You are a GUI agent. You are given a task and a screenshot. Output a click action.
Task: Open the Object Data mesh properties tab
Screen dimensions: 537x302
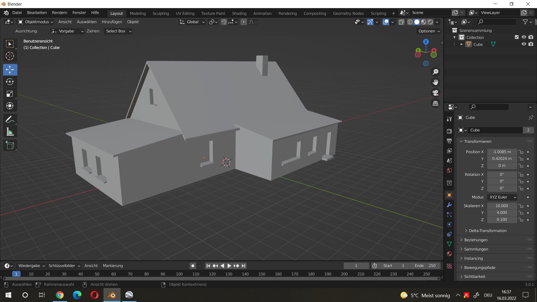(x=449, y=244)
